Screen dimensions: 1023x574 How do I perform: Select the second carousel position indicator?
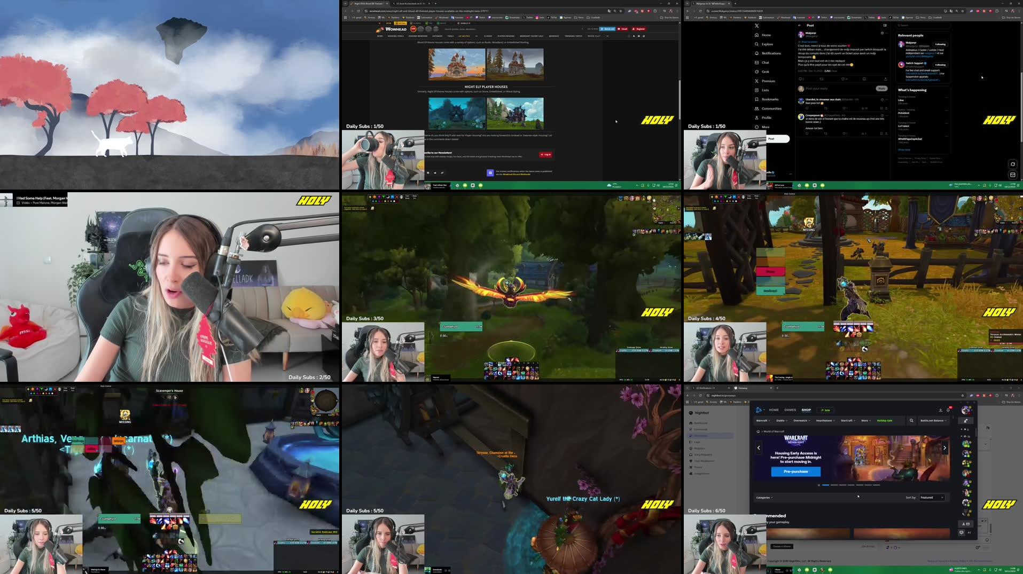tap(835, 485)
